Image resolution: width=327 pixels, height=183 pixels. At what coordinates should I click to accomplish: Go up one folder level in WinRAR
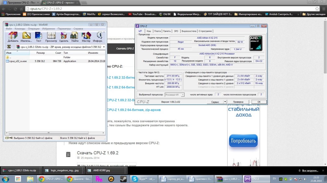tap(9, 47)
